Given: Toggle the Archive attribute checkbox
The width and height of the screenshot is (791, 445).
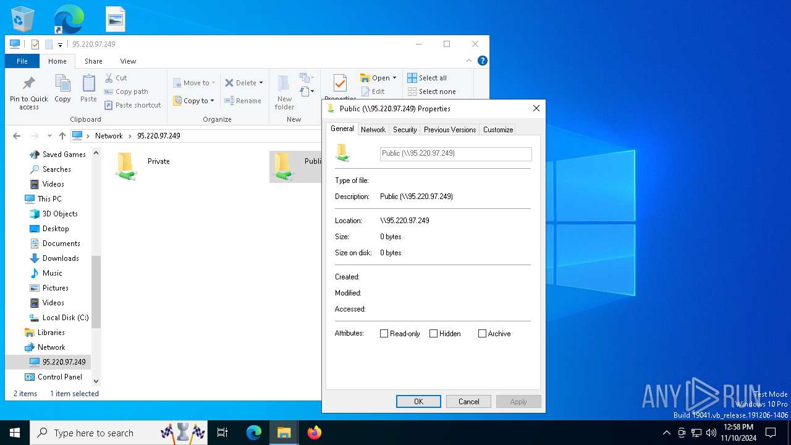Looking at the screenshot, I should point(482,334).
